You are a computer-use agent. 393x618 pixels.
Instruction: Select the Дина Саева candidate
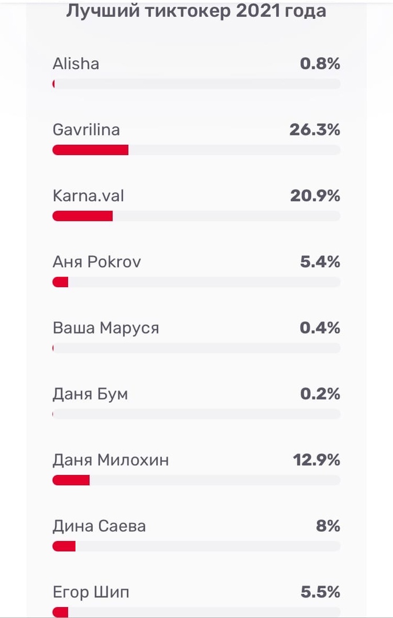[99, 526]
